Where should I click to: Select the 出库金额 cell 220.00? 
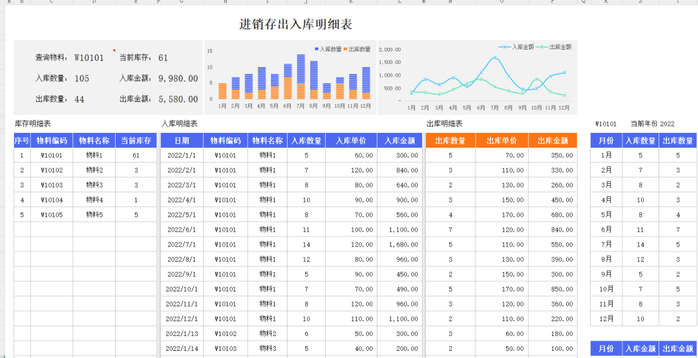click(553, 319)
